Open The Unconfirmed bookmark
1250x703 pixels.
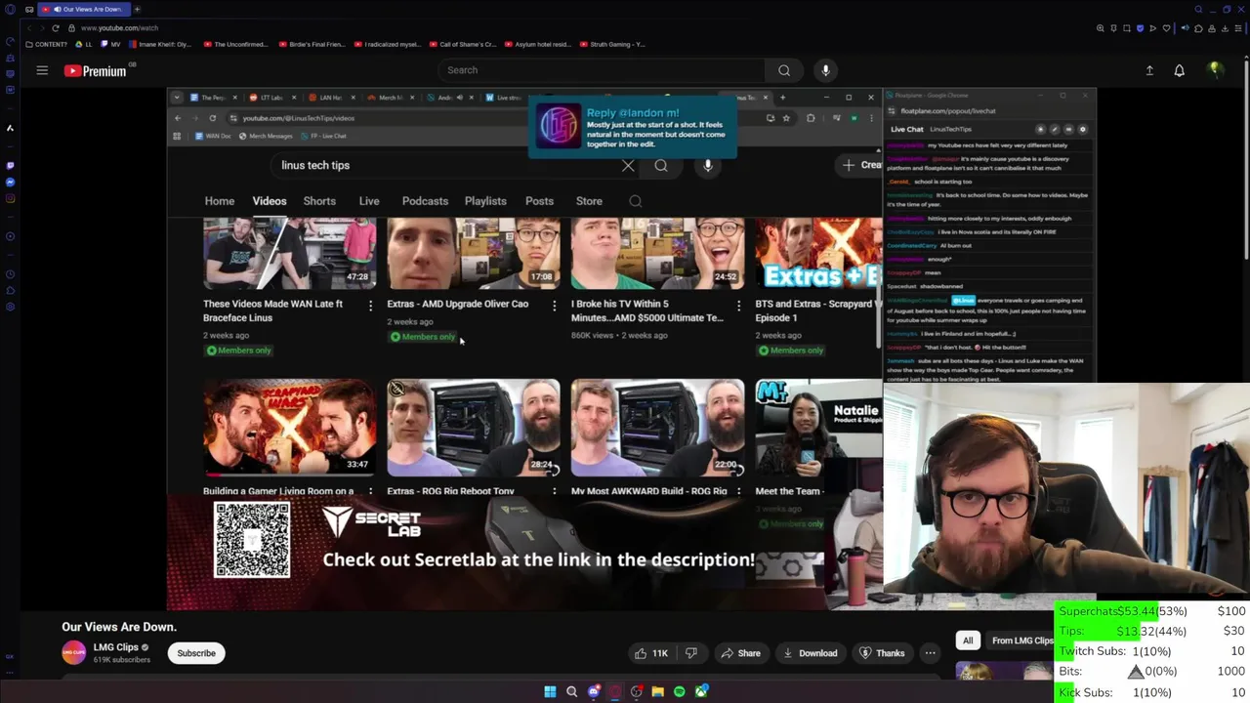click(x=234, y=44)
